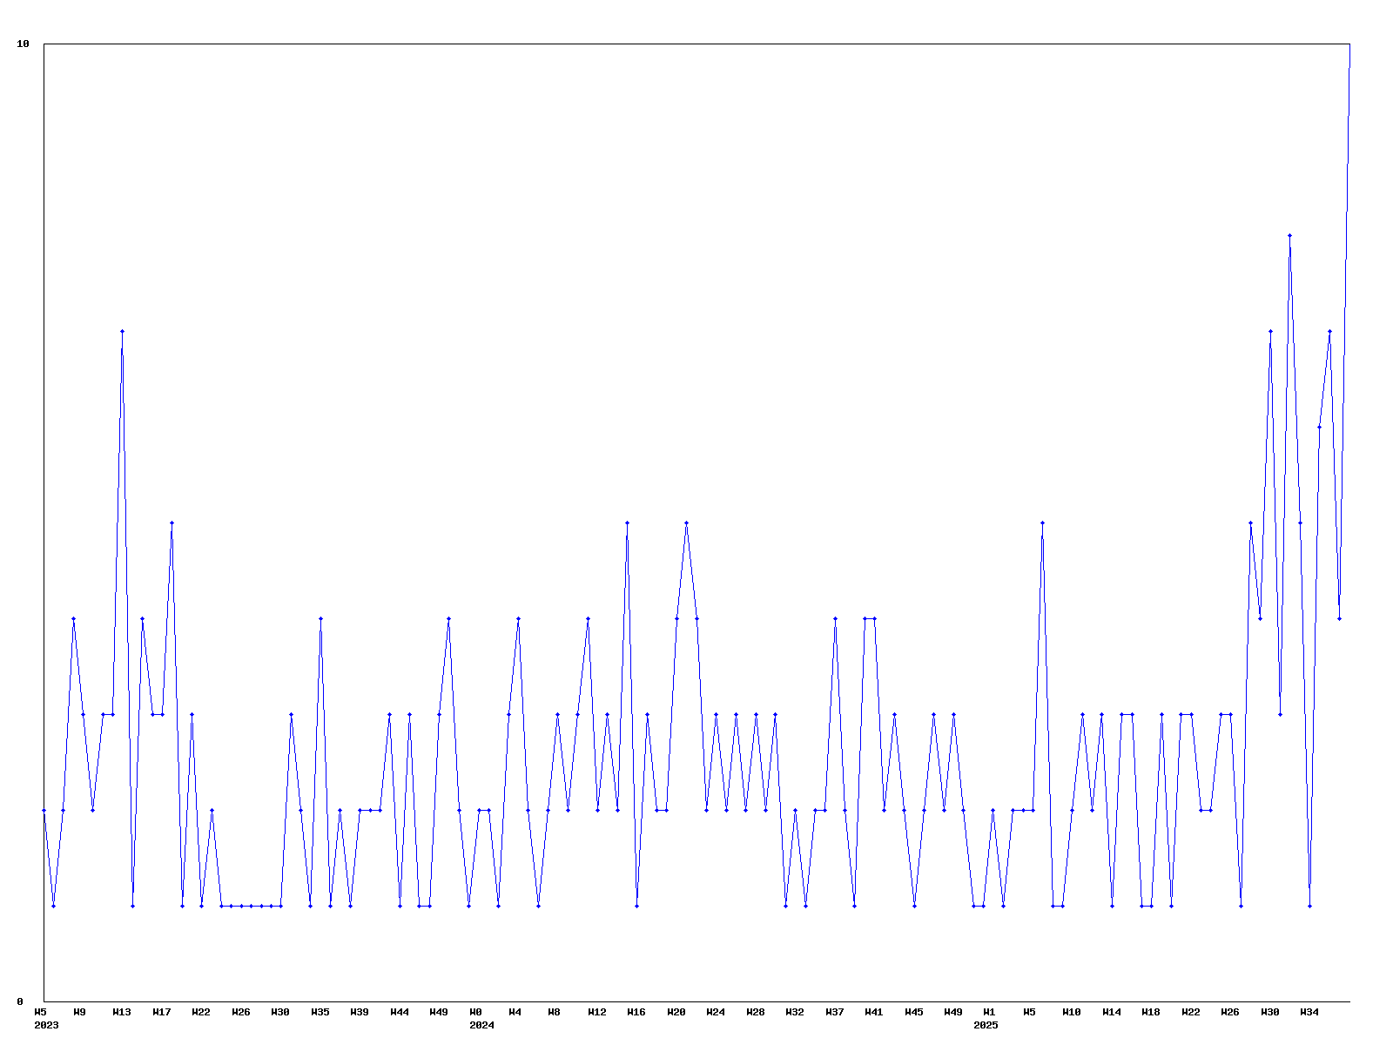Click the W0 week label
This screenshot has height=1045, width=1393.
475,1012
